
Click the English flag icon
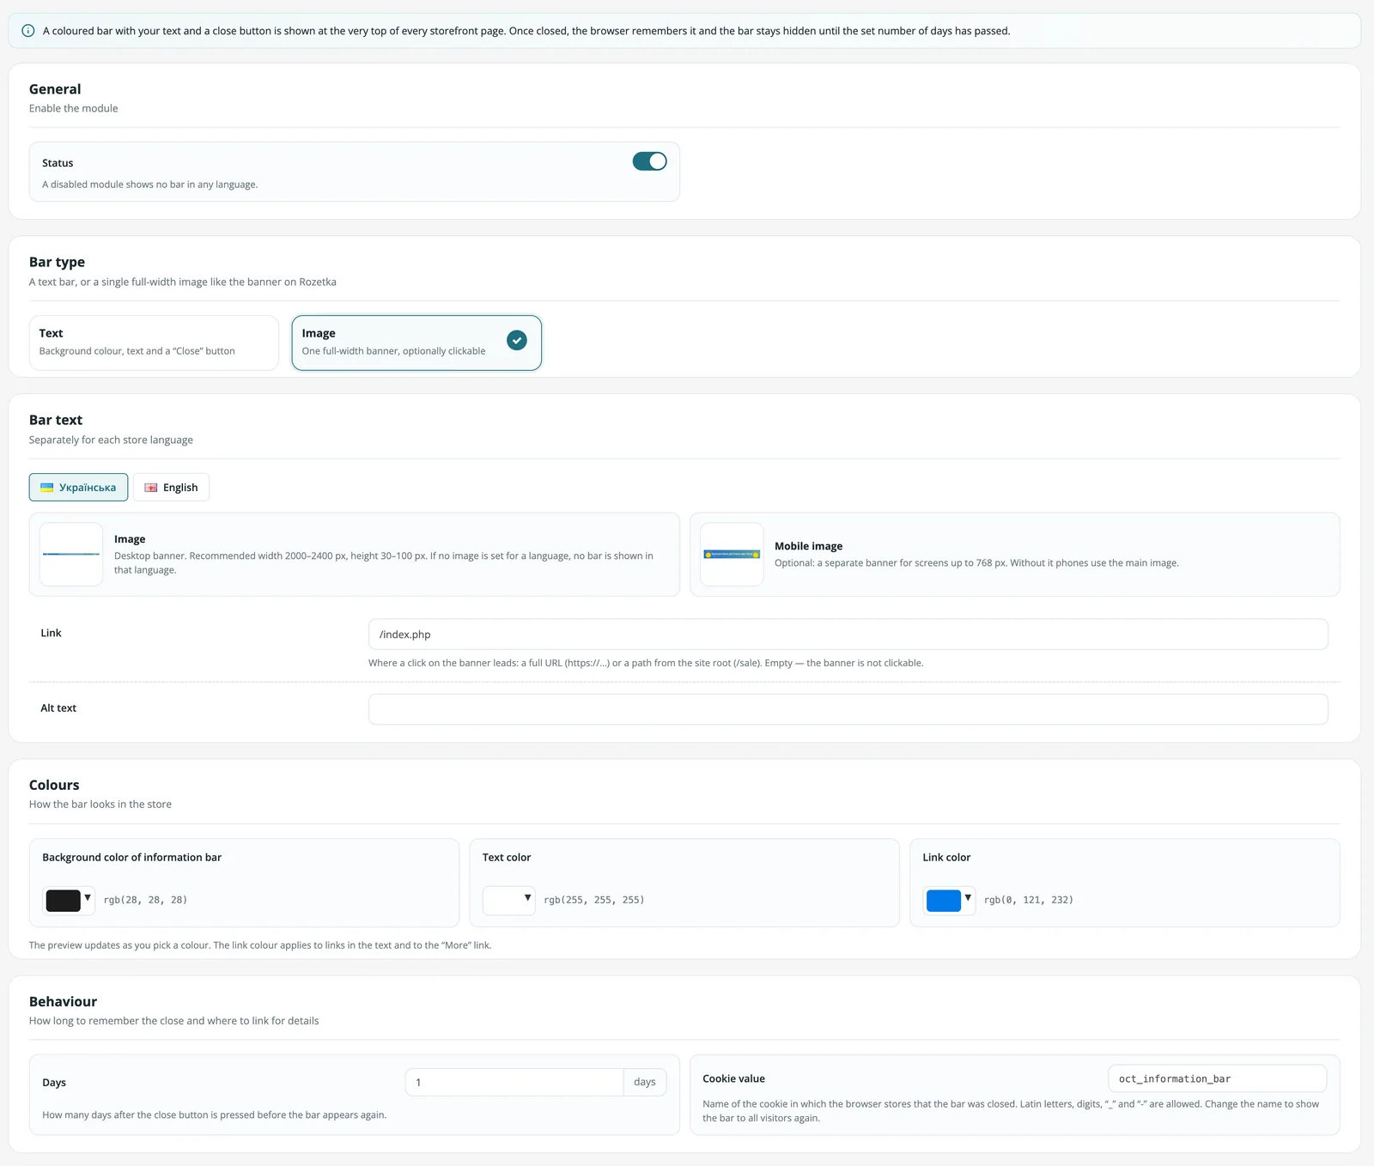pyautogui.click(x=151, y=488)
